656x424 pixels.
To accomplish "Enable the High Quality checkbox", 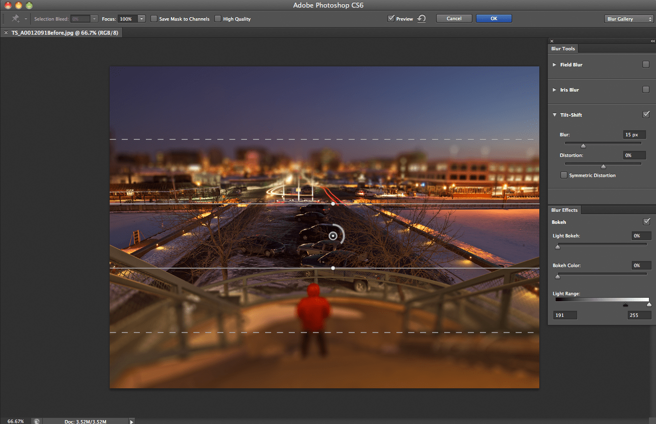I will pyautogui.click(x=217, y=19).
